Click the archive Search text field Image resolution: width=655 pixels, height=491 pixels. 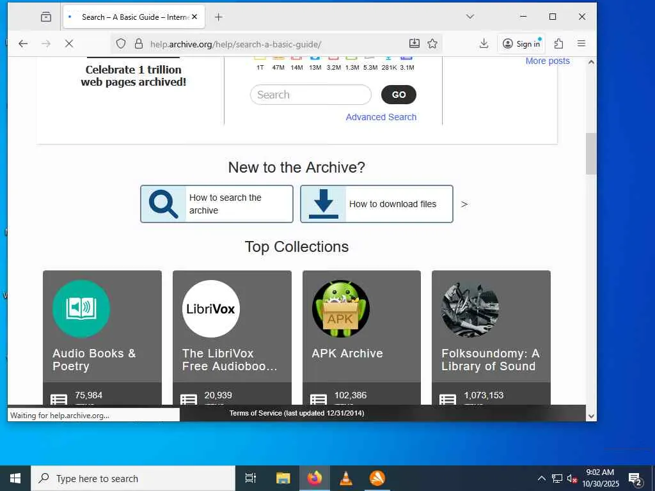point(311,95)
